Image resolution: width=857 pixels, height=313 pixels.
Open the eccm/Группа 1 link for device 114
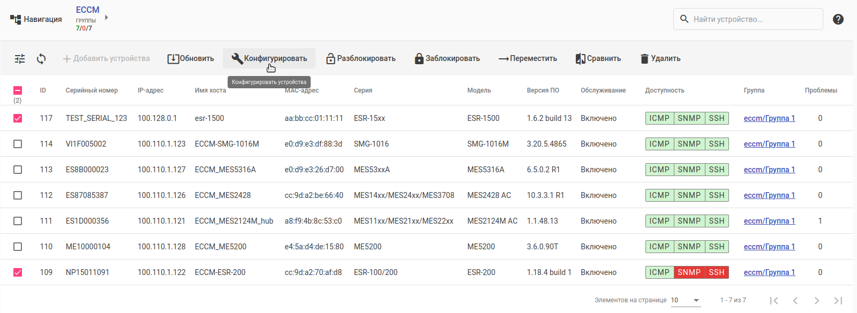(769, 144)
